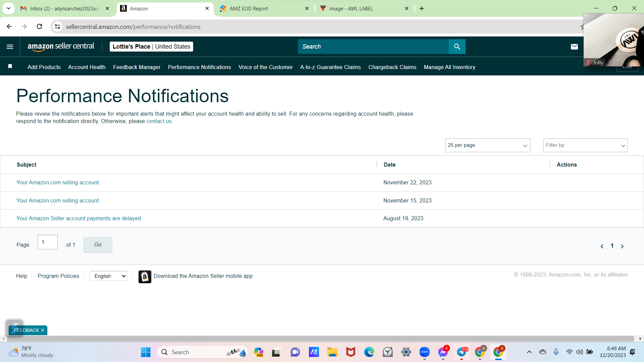Viewport: 644px width, 362px height.
Task: Open Chargeback Claims
Action: (x=392, y=67)
